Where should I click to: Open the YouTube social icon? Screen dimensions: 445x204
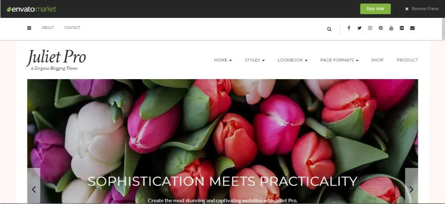click(x=391, y=28)
